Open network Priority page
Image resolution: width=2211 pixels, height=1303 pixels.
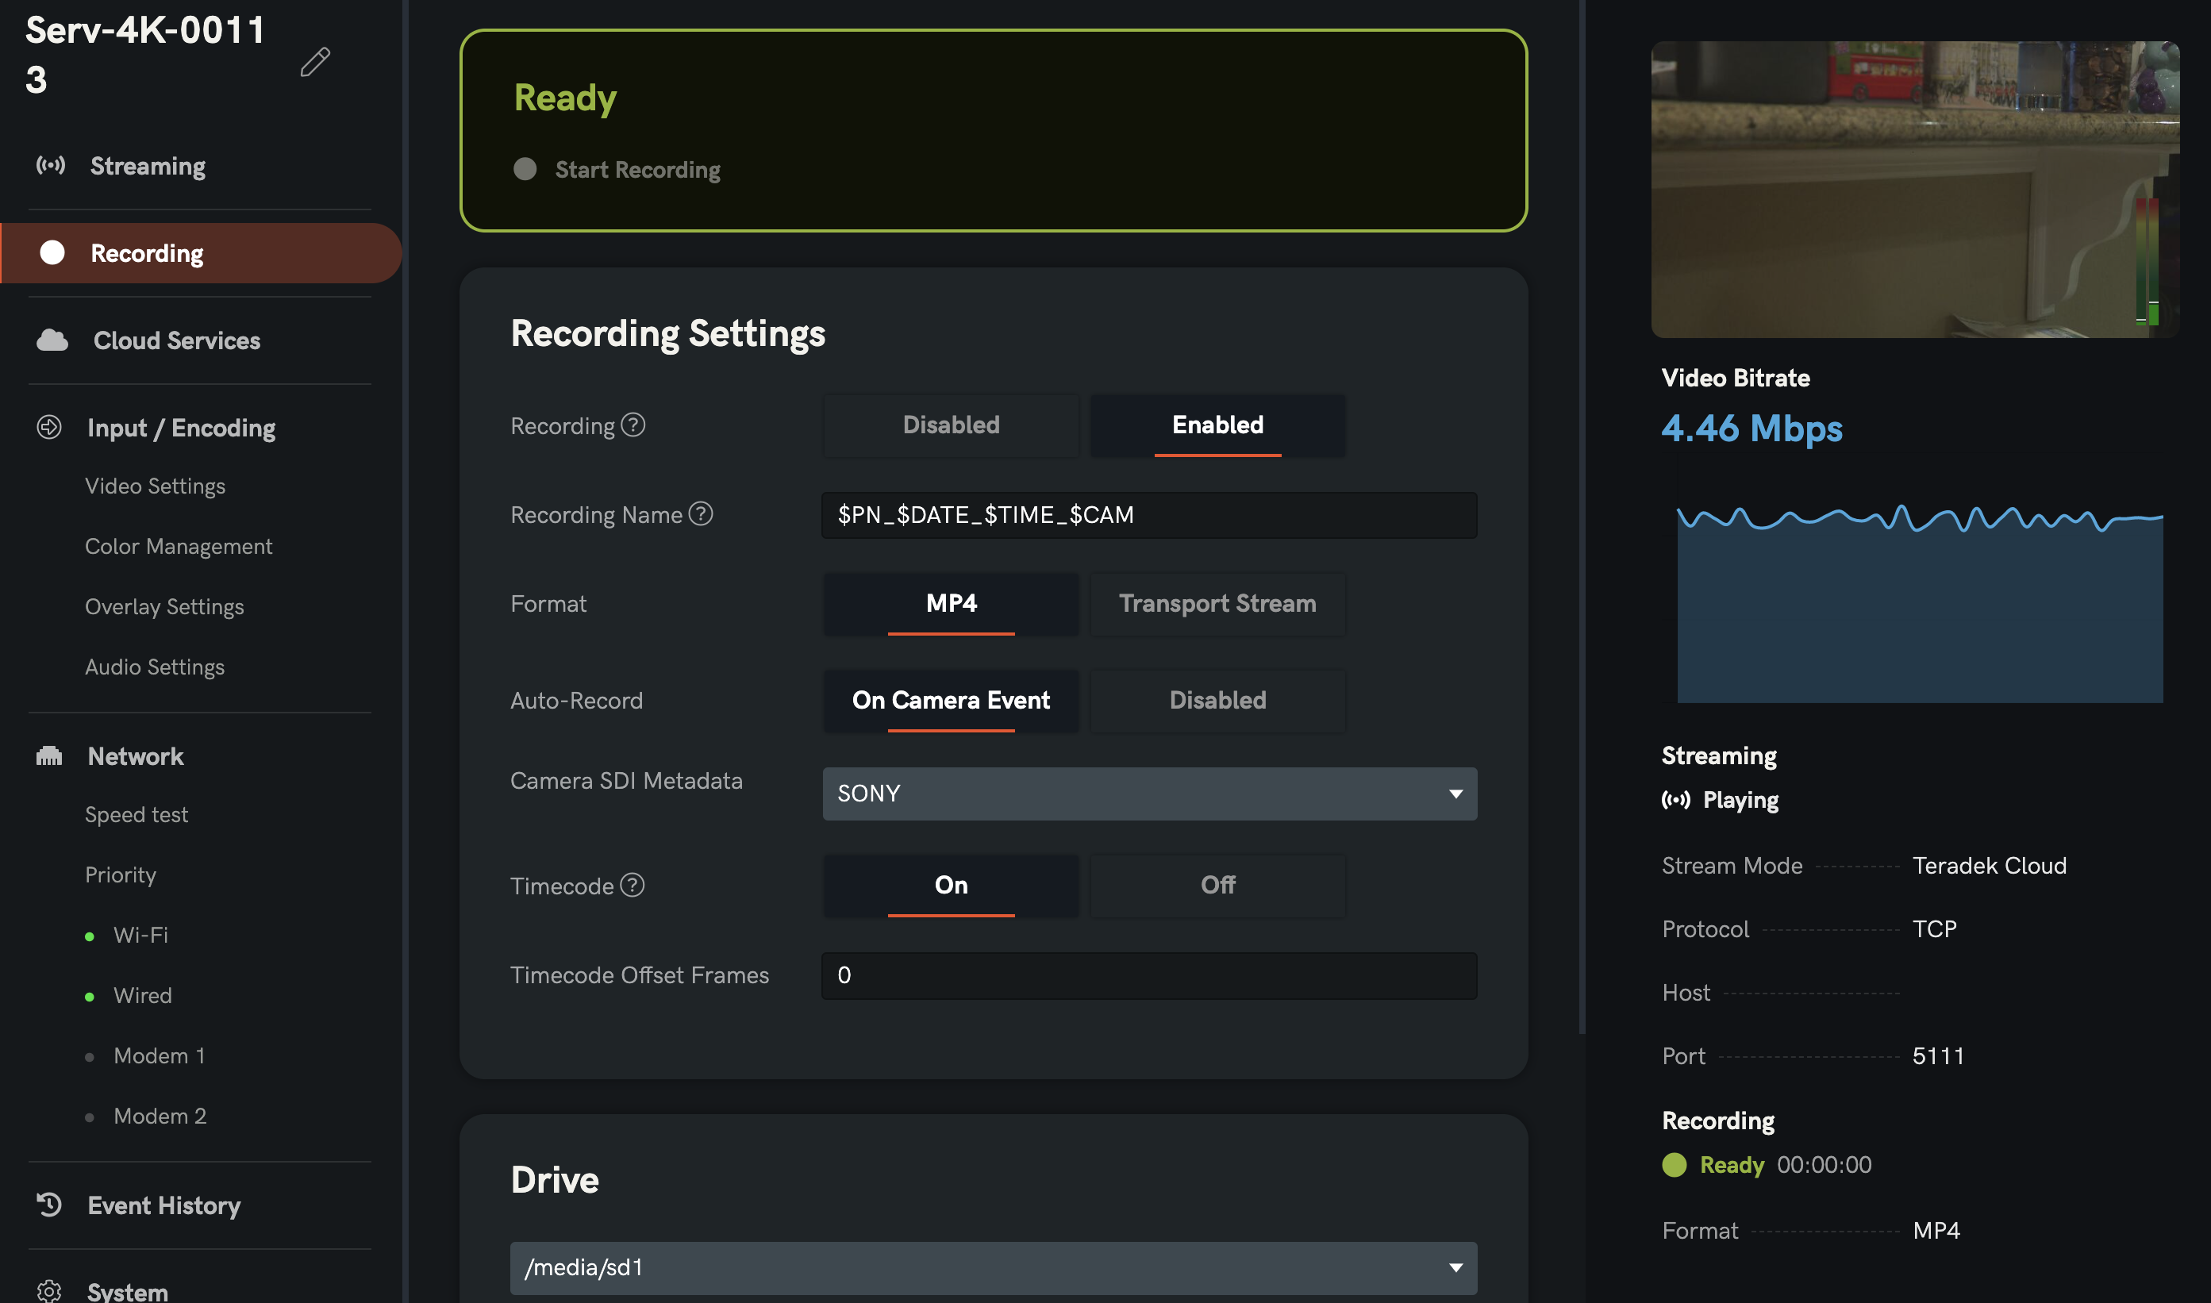click(x=121, y=875)
